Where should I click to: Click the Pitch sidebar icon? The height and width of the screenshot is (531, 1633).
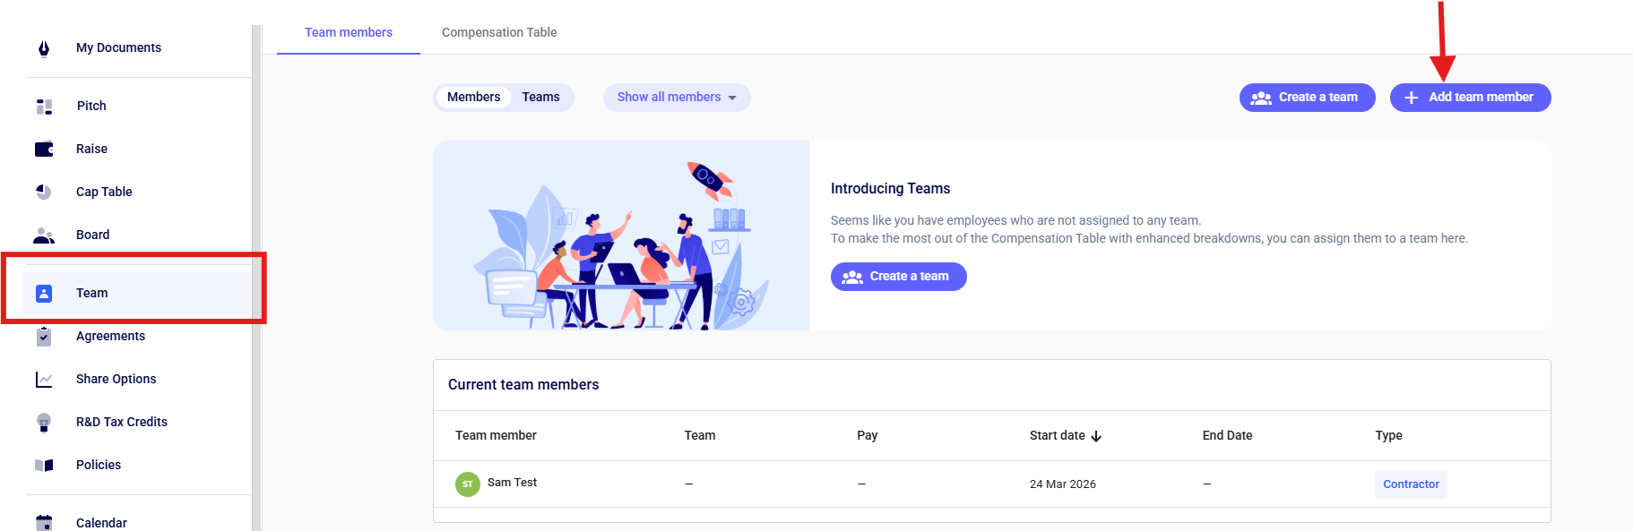tap(44, 107)
